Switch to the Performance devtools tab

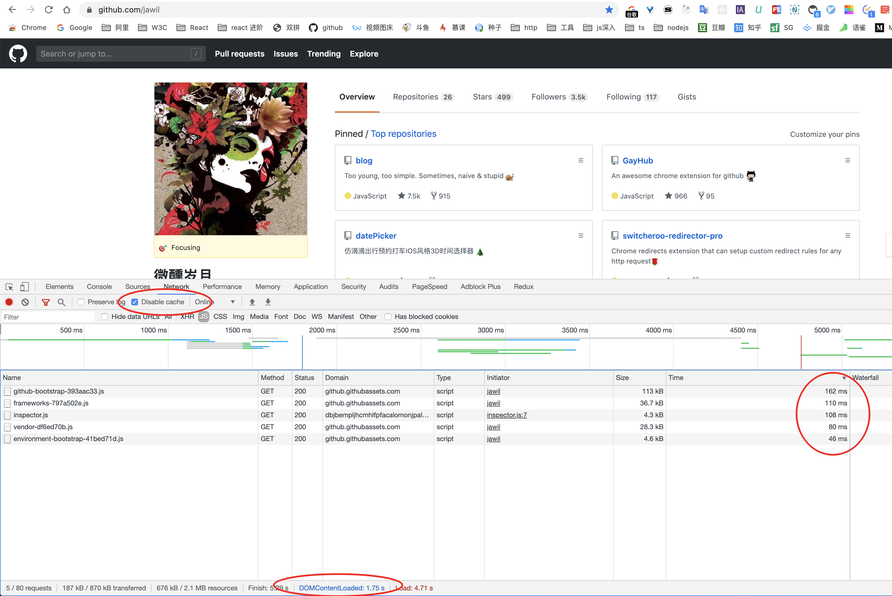click(222, 287)
